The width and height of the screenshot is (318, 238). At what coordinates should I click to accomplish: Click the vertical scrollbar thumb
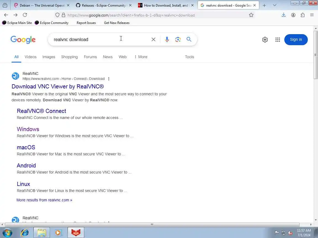tap(316, 55)
